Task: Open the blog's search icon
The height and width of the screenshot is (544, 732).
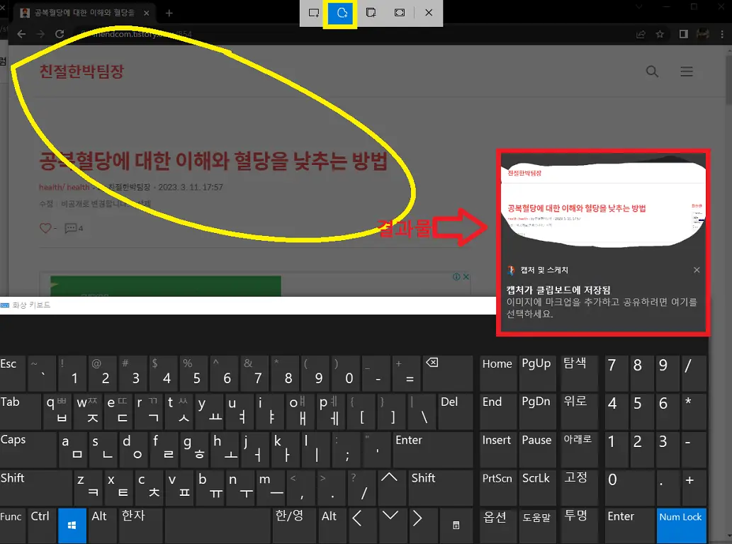Action: 651,72
